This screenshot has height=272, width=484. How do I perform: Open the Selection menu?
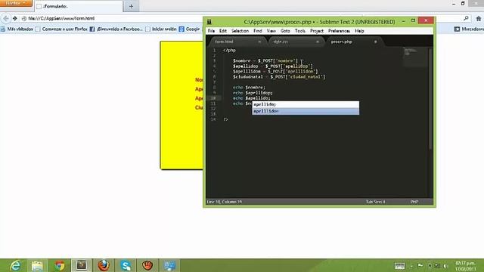(240, 31)
